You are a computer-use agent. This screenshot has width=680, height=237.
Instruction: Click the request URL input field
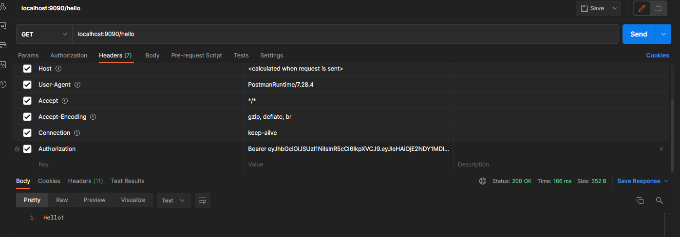click(345, 34)
